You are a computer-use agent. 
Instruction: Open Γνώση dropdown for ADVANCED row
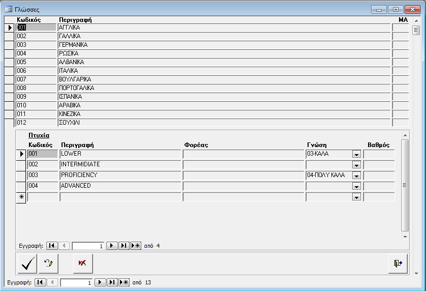[356, 186]
